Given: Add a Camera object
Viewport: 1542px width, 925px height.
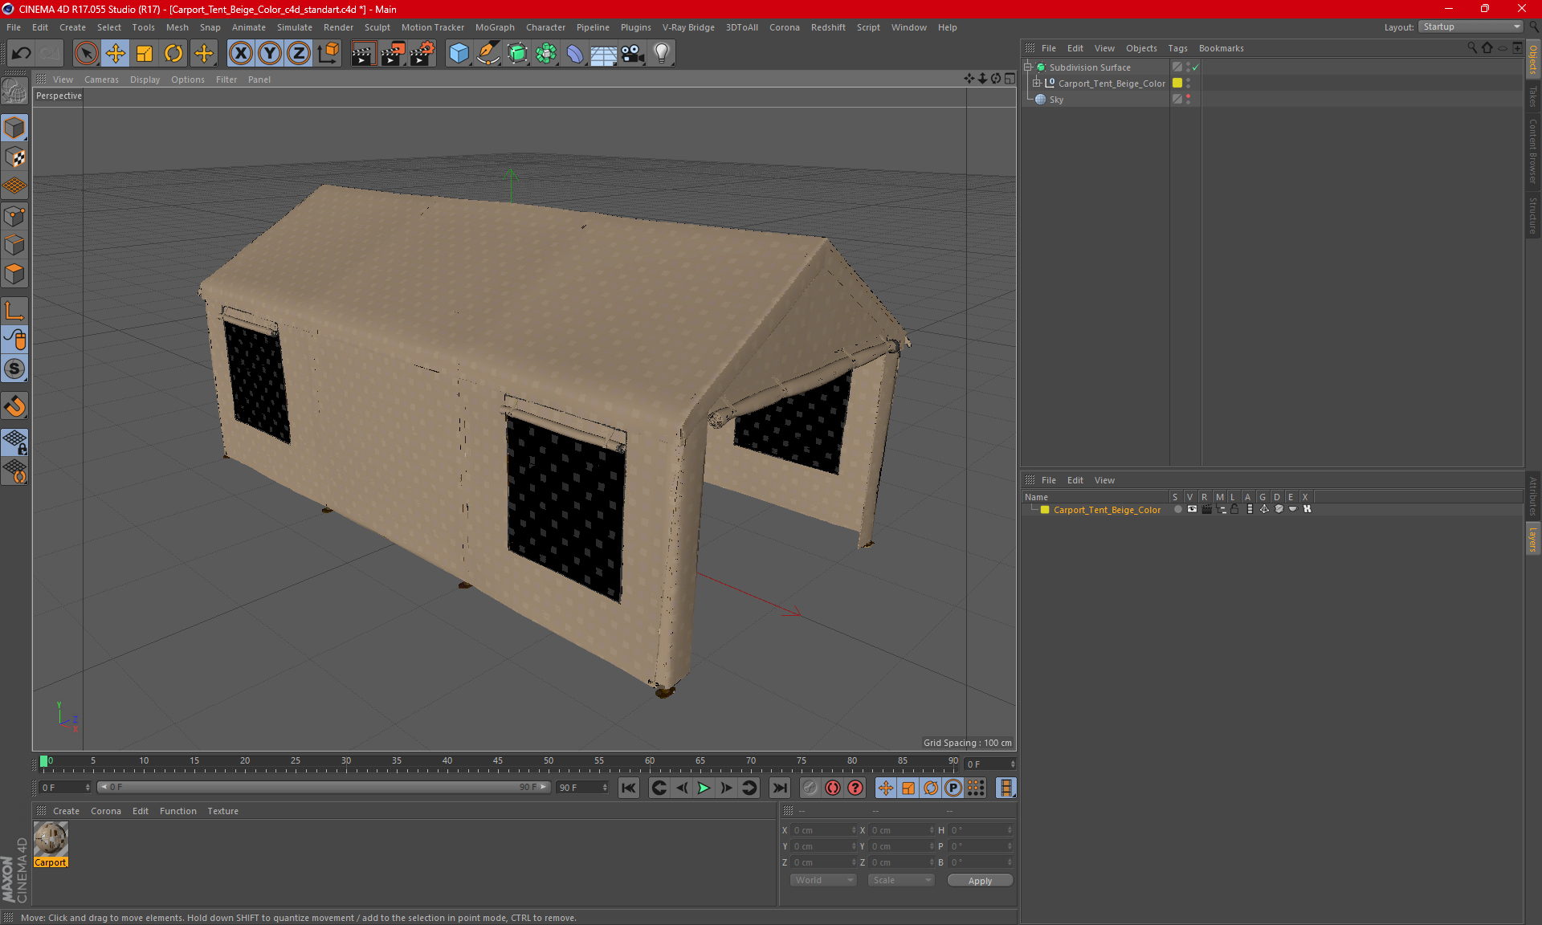Looking at the screenshot, I should (633, 54).
